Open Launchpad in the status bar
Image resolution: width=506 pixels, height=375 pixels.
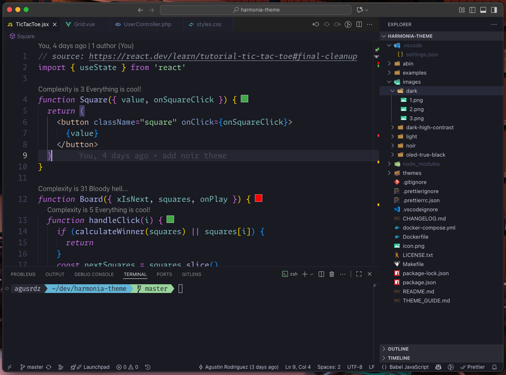[90, 367]
